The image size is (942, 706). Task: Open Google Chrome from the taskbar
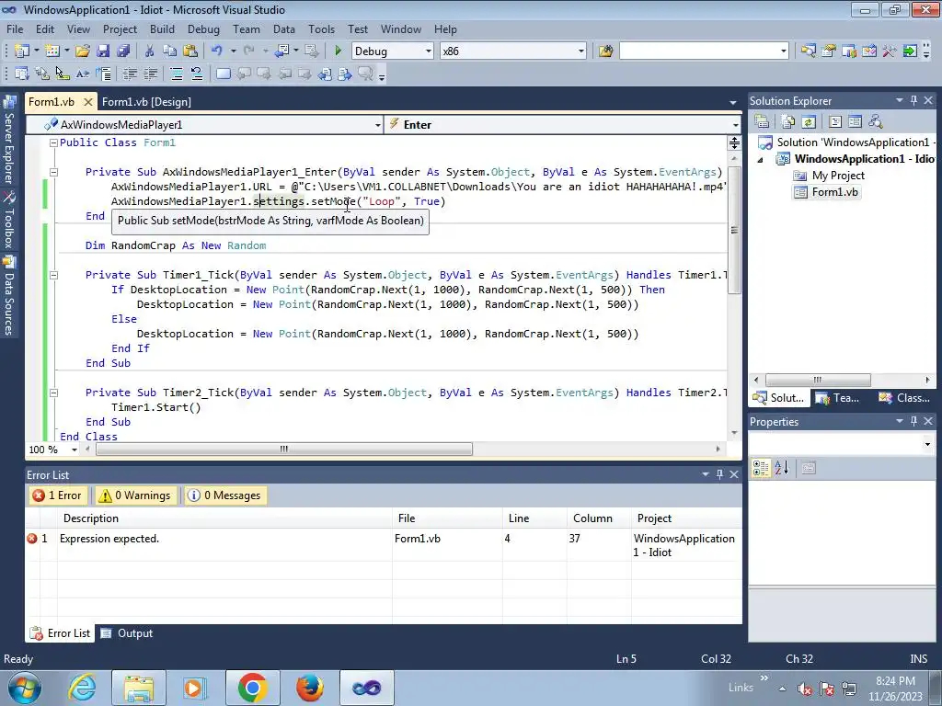(x=252, y=688)
